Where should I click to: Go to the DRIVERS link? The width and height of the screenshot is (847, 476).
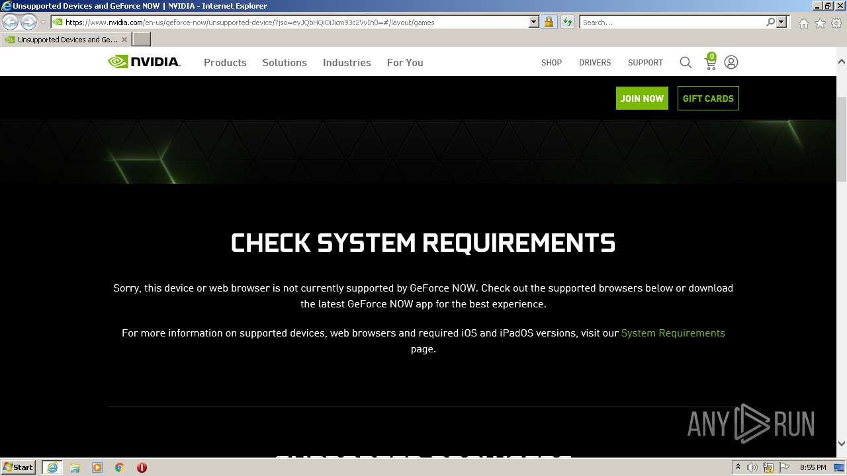(595, 63)
